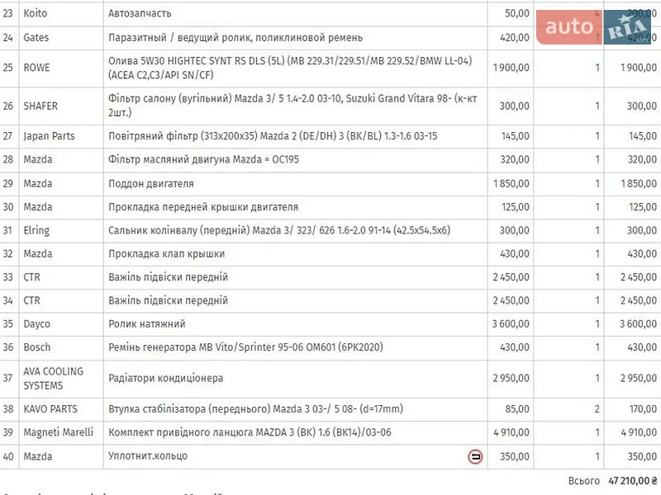Select row number '37'
This screenshot has width=661, height=495.
8,378
